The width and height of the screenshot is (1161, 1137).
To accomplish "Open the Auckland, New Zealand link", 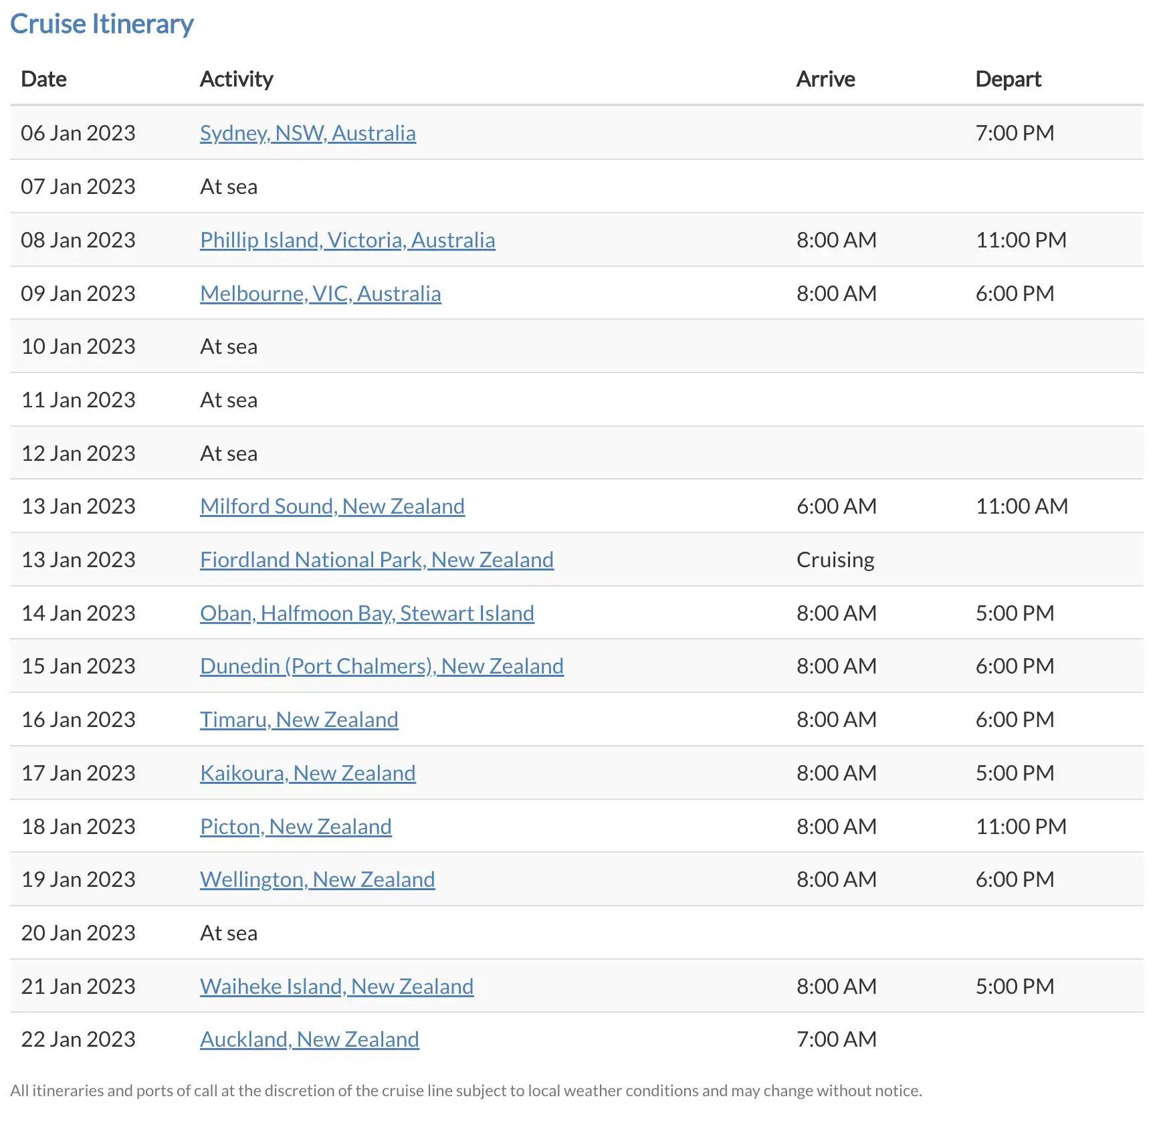I will 309,1039.
